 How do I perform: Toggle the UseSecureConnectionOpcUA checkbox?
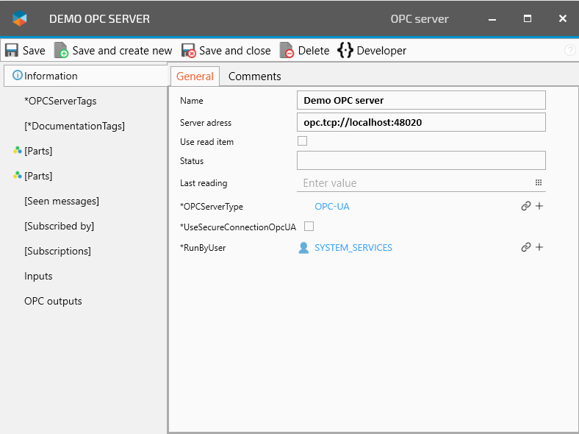coord(309,227)
